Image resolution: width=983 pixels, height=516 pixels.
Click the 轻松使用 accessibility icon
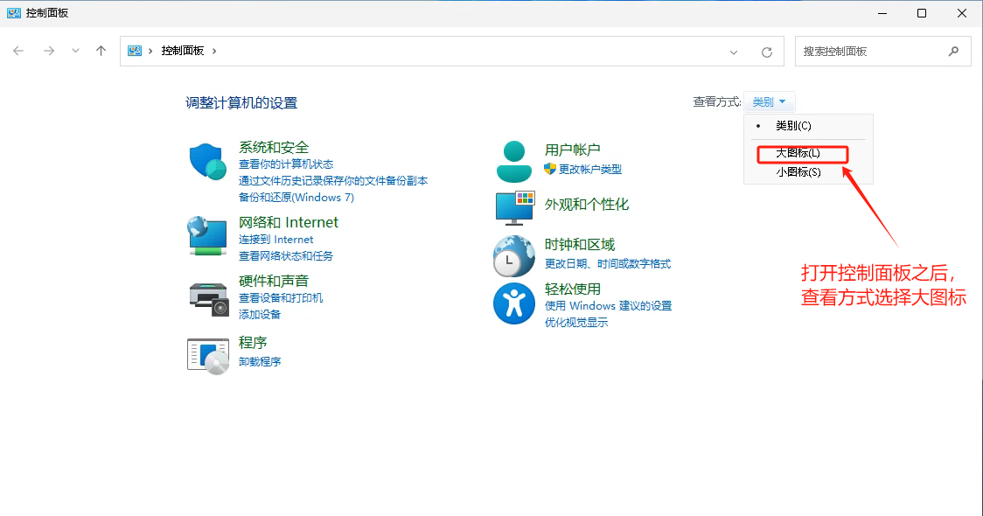pos(513,303)
